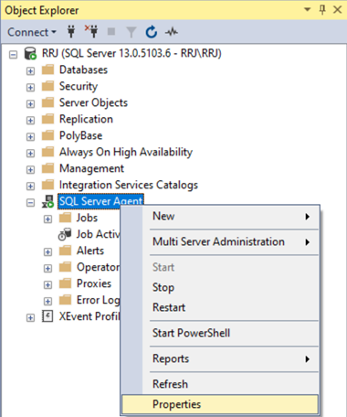
Task: Expand the Security folder
Action: click(x=30, y=88)
